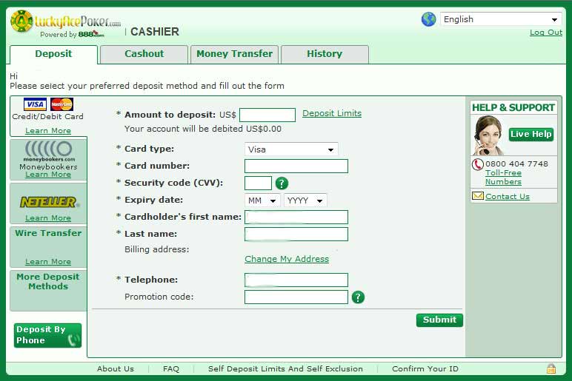The height and width of the screenshot is (381, 572).
Task: Open the FAQ footer link
Action: (x=171, y=368)
